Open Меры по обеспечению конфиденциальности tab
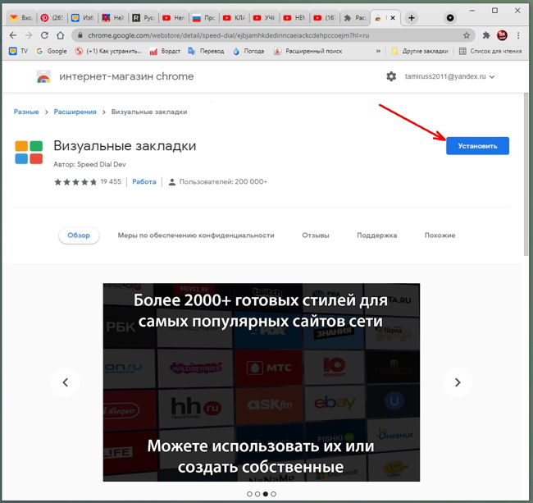533x503 pixels. pos(196,235)
